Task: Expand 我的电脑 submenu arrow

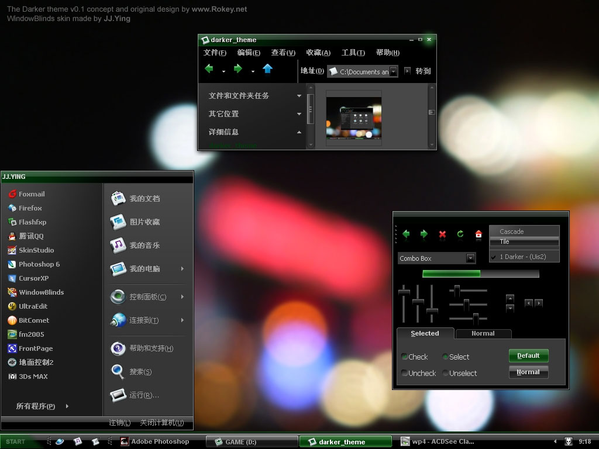Action: (183, 269)
